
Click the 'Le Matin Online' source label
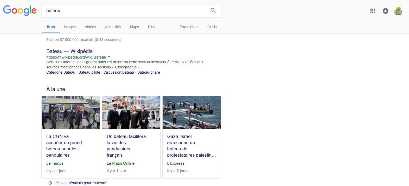pyautogui.click(x=120, y=163)
